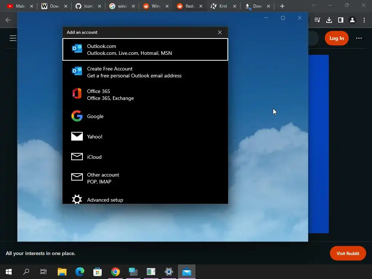Open Reddit three-dots more options
This screenshot has height=279, width=372.
pyautogui.click(x=359, y=38)
